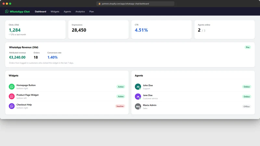This screenshot has width=260, height=146.
Task: Open the Analytics tab
Action: click(80, 12)
